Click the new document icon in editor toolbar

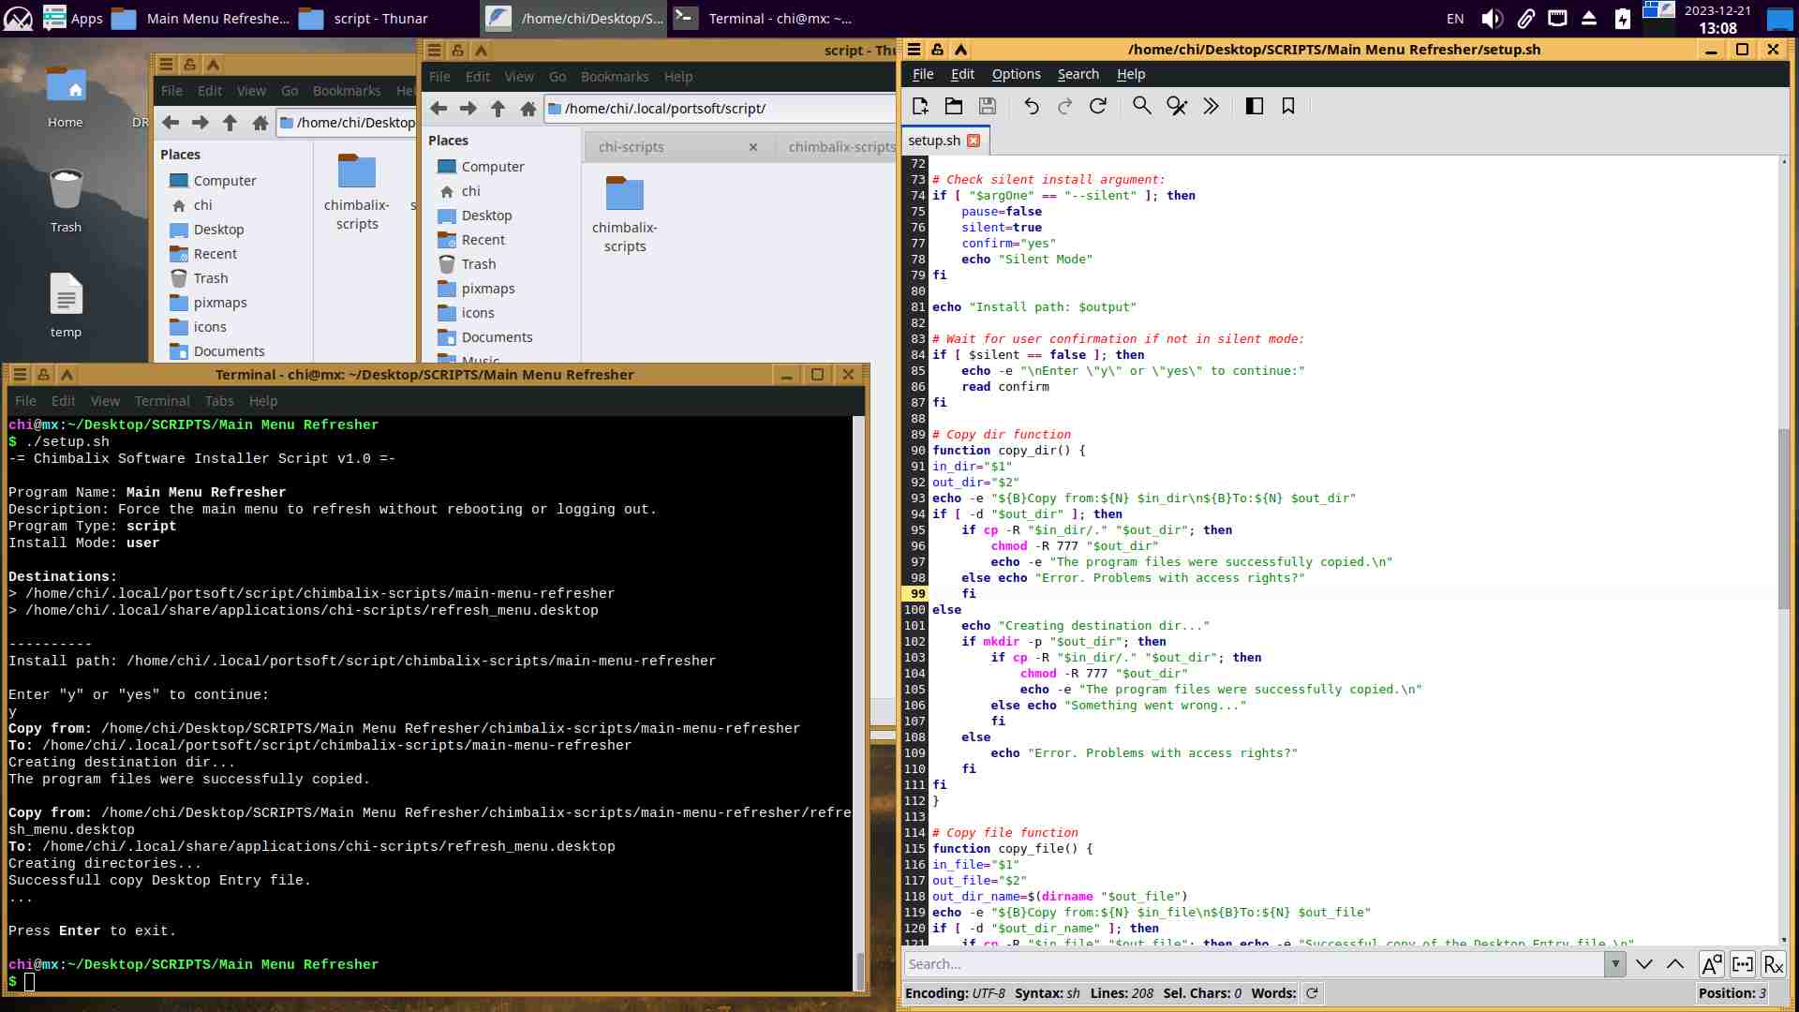[x=920, y=106]
